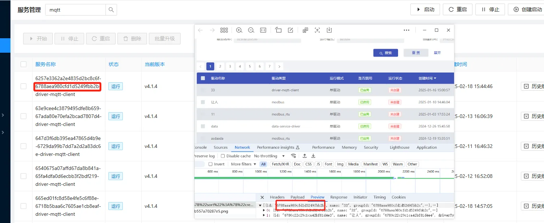The image size is (544, 223).
Task: Translate image text in the viewer toolbar
Action: click(305, 30)
